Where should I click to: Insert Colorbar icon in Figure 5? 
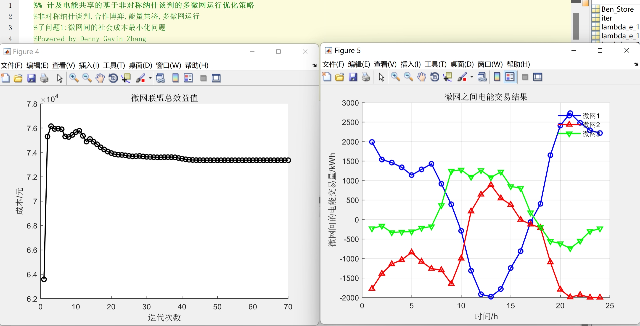[497, 77]
